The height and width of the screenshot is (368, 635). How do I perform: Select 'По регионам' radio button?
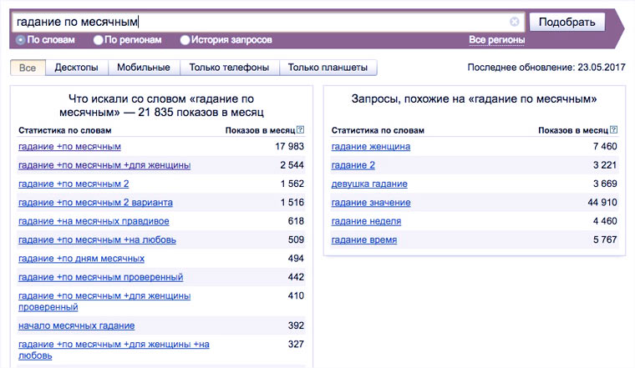pos(98,40)
